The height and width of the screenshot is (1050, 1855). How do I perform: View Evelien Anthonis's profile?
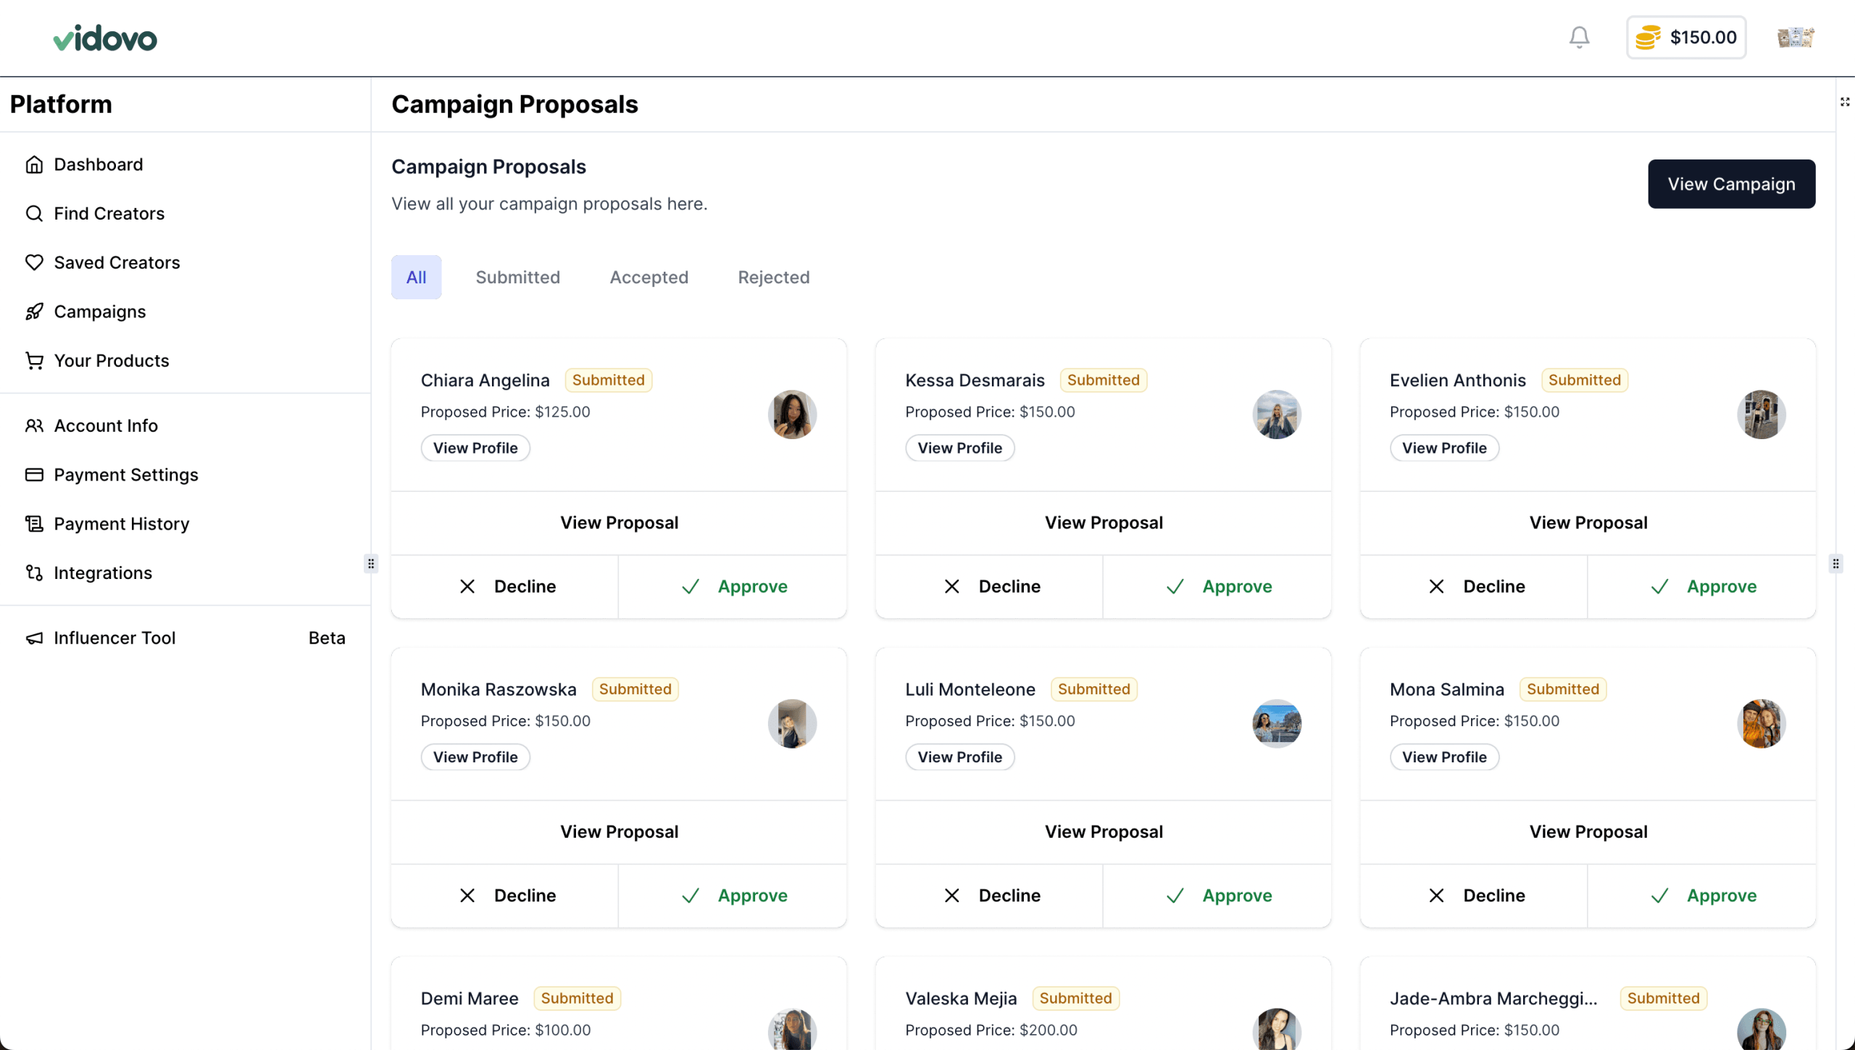[x=1443, y=448]
